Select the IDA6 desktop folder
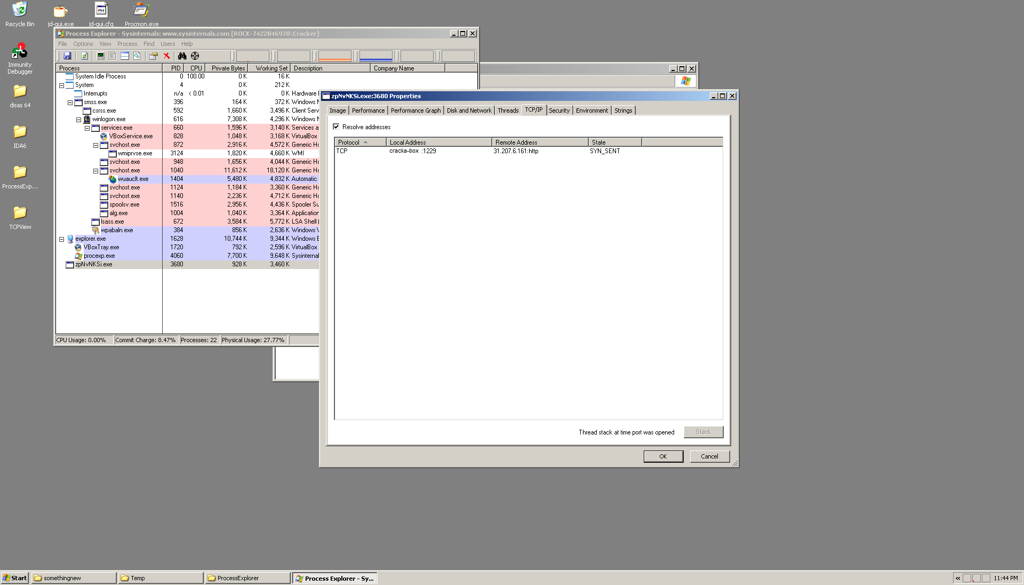This screenshot has height=585, width=1024. (x=20, y=137)
